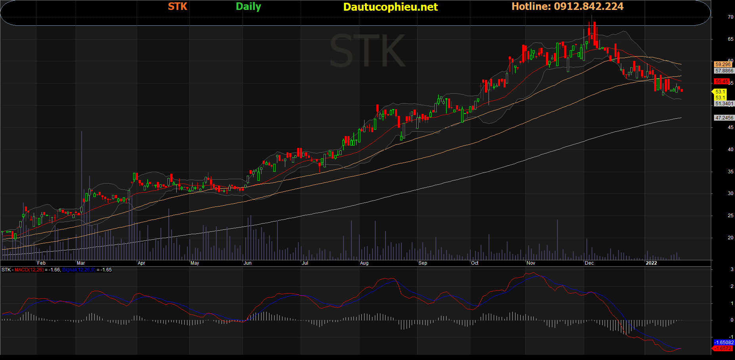Click the blue -1.65082 signal value tag
This screenshot has width=735, height=360.
(x=724, y=343)
